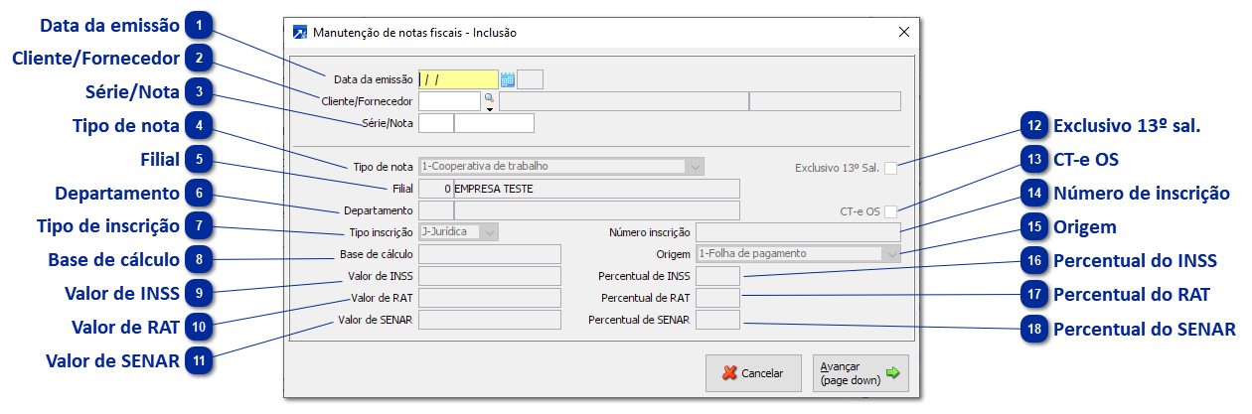
Task: Click the Cliente/Fornecedor search magnifier icon
Action: pos(489,98)
